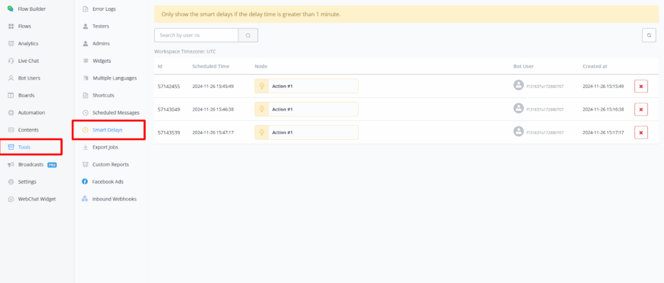Go to Broadcasts section
Screen dimensions: 664x283
pyautogui.click(x=31, y=164)
